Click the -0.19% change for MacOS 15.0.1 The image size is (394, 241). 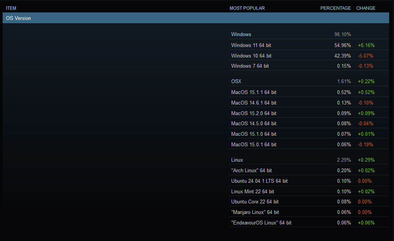click(365, 144)
